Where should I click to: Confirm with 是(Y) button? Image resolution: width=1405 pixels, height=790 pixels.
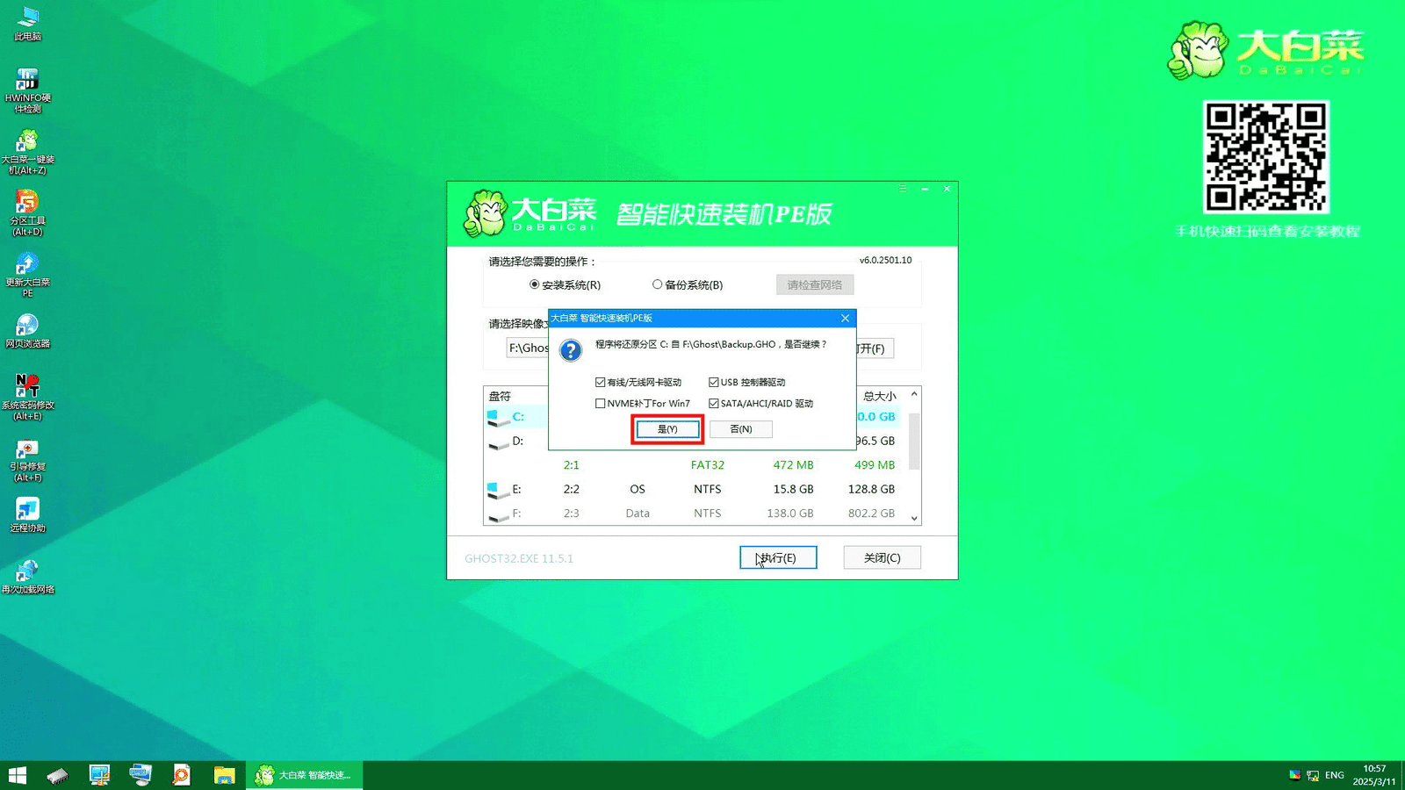pyautogui.click(x=667, y=429)
